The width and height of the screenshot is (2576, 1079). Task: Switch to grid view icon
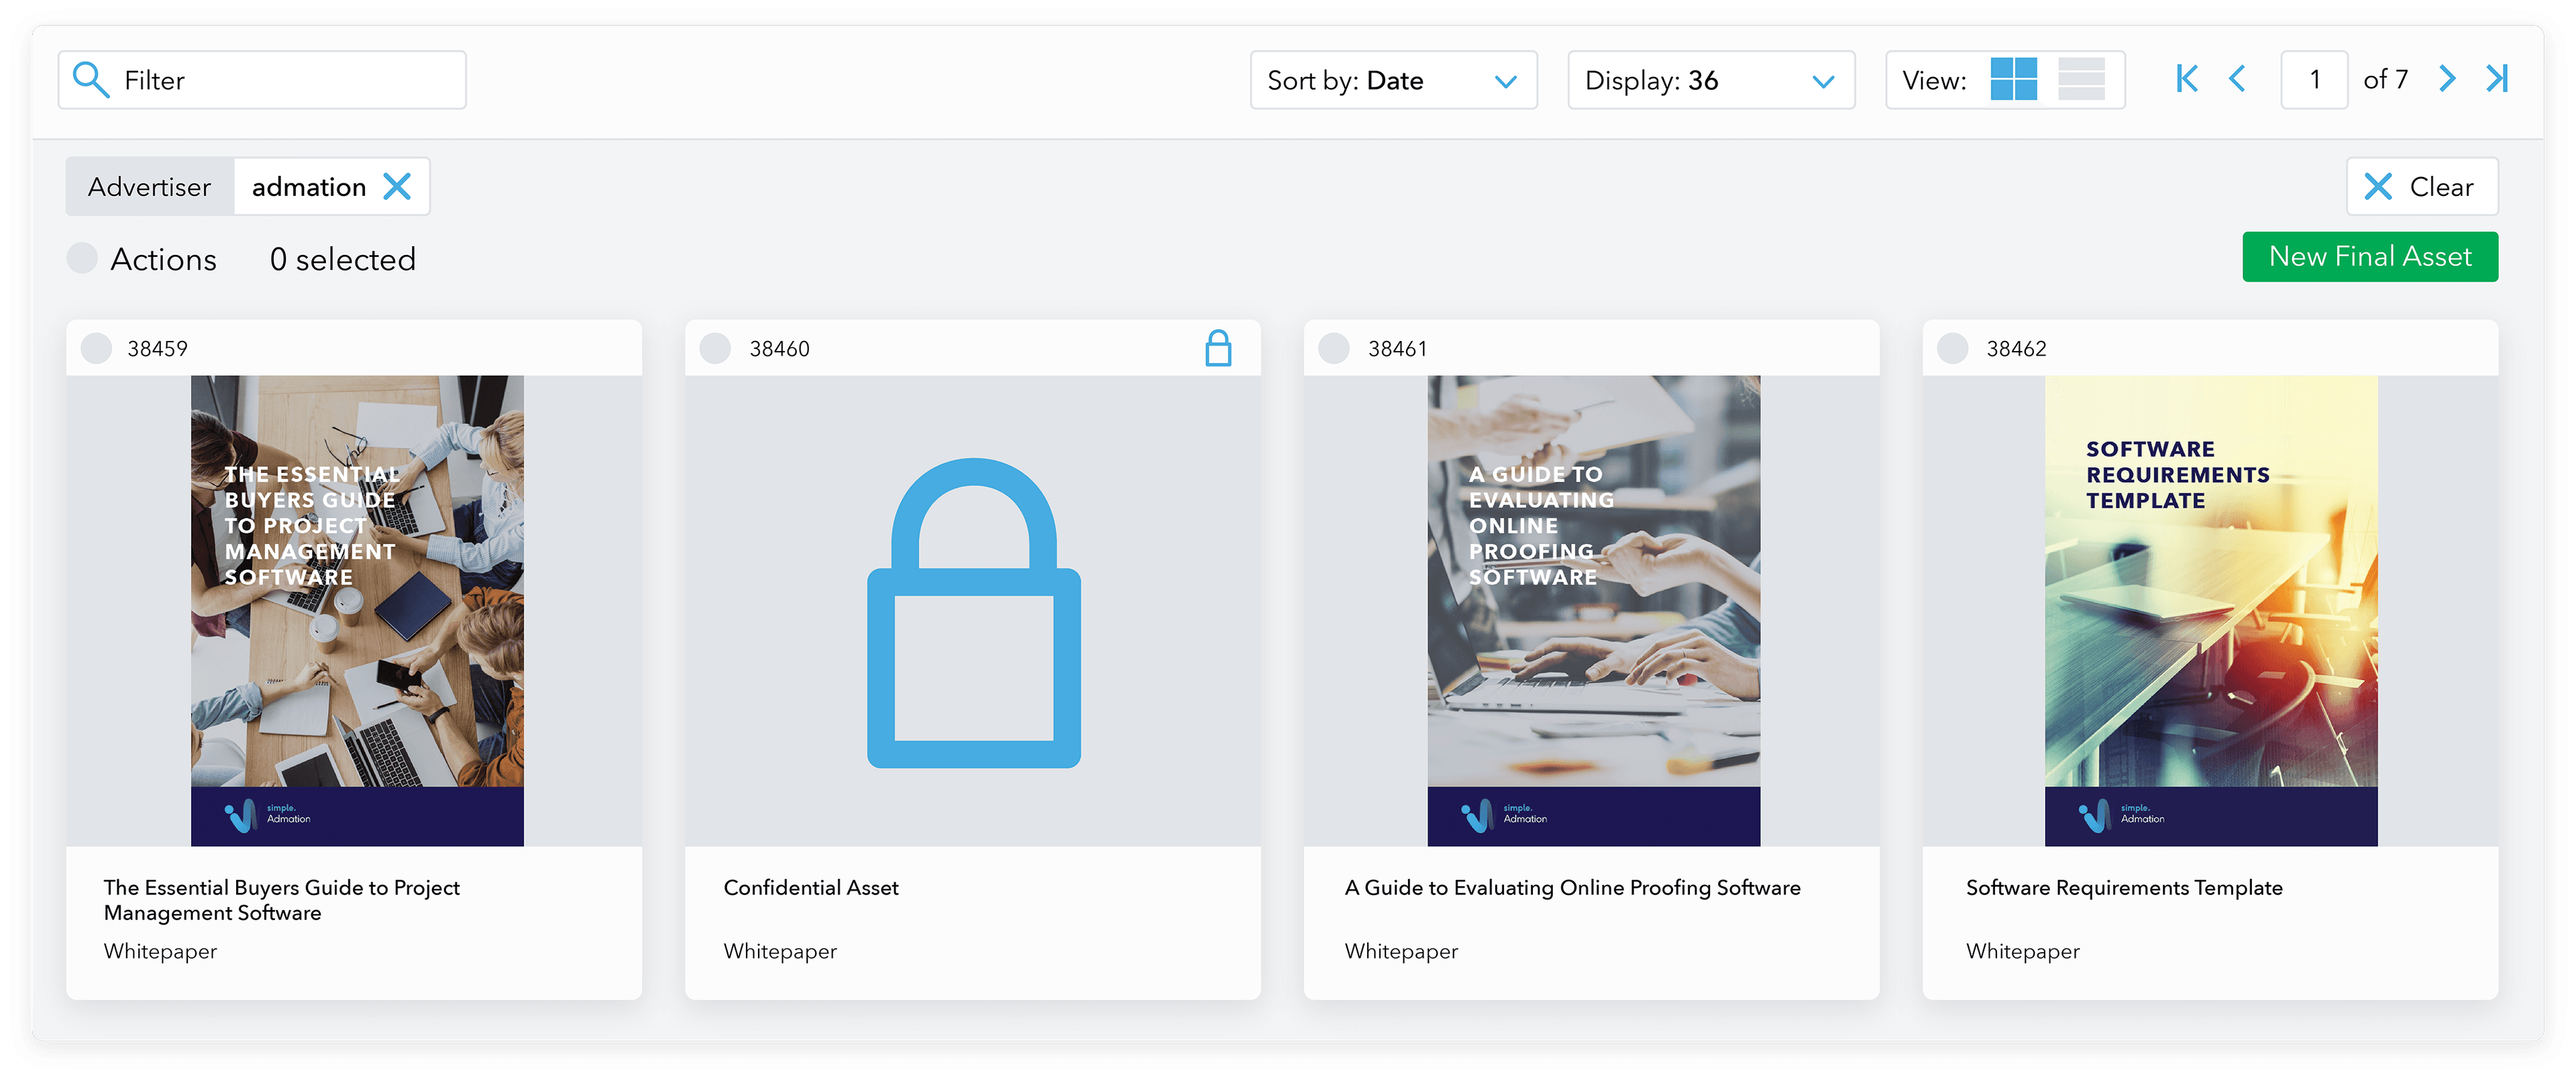pyautogui.click(x=2013, y=80)
